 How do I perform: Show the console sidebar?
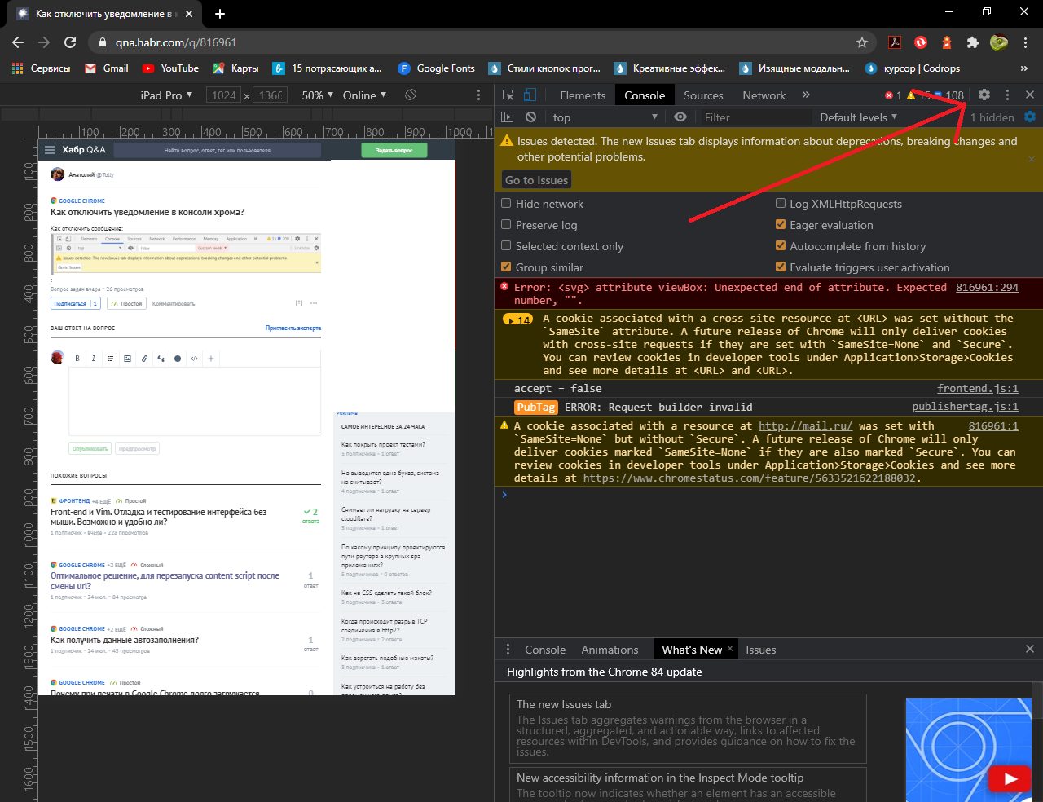point(508,117)
